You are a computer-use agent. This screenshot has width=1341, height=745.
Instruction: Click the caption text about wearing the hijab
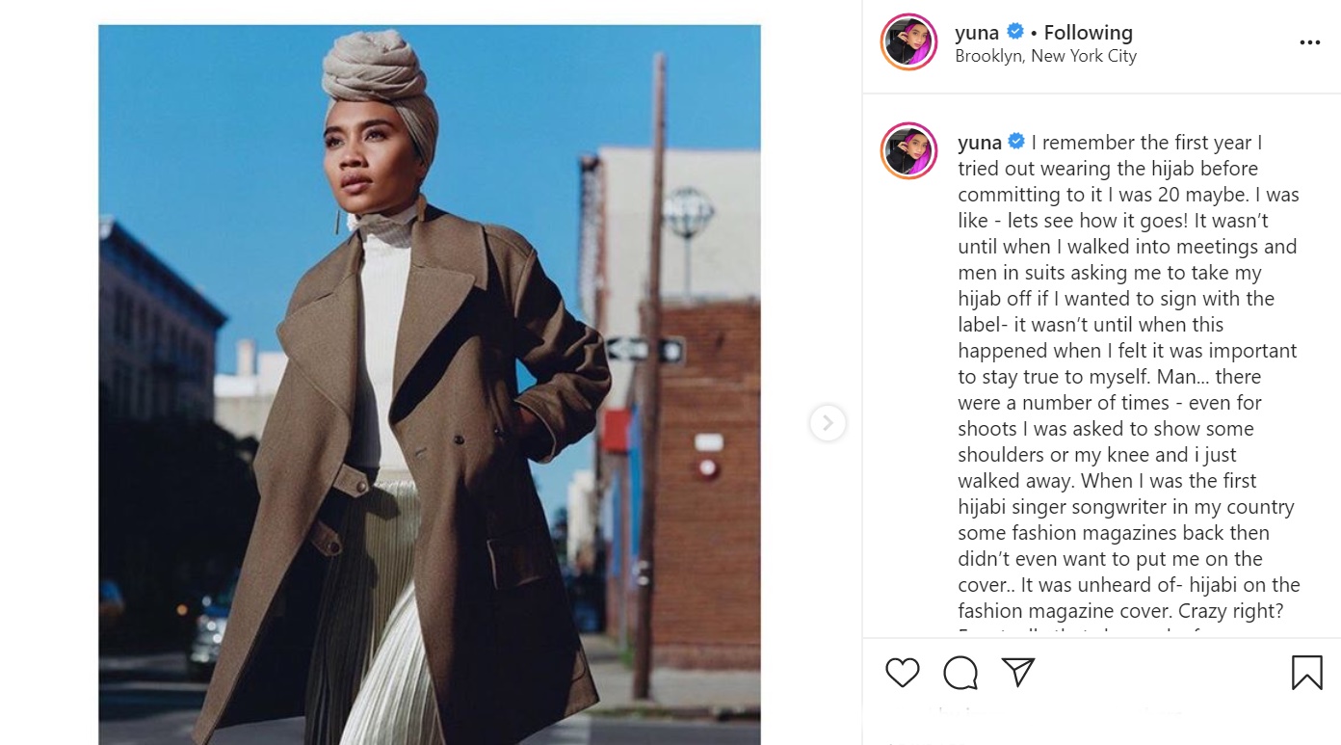point(1128,377)
